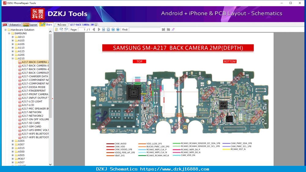Screen dimensions: 306x172
Task: Expand the M307 folder
Action: 13,159
